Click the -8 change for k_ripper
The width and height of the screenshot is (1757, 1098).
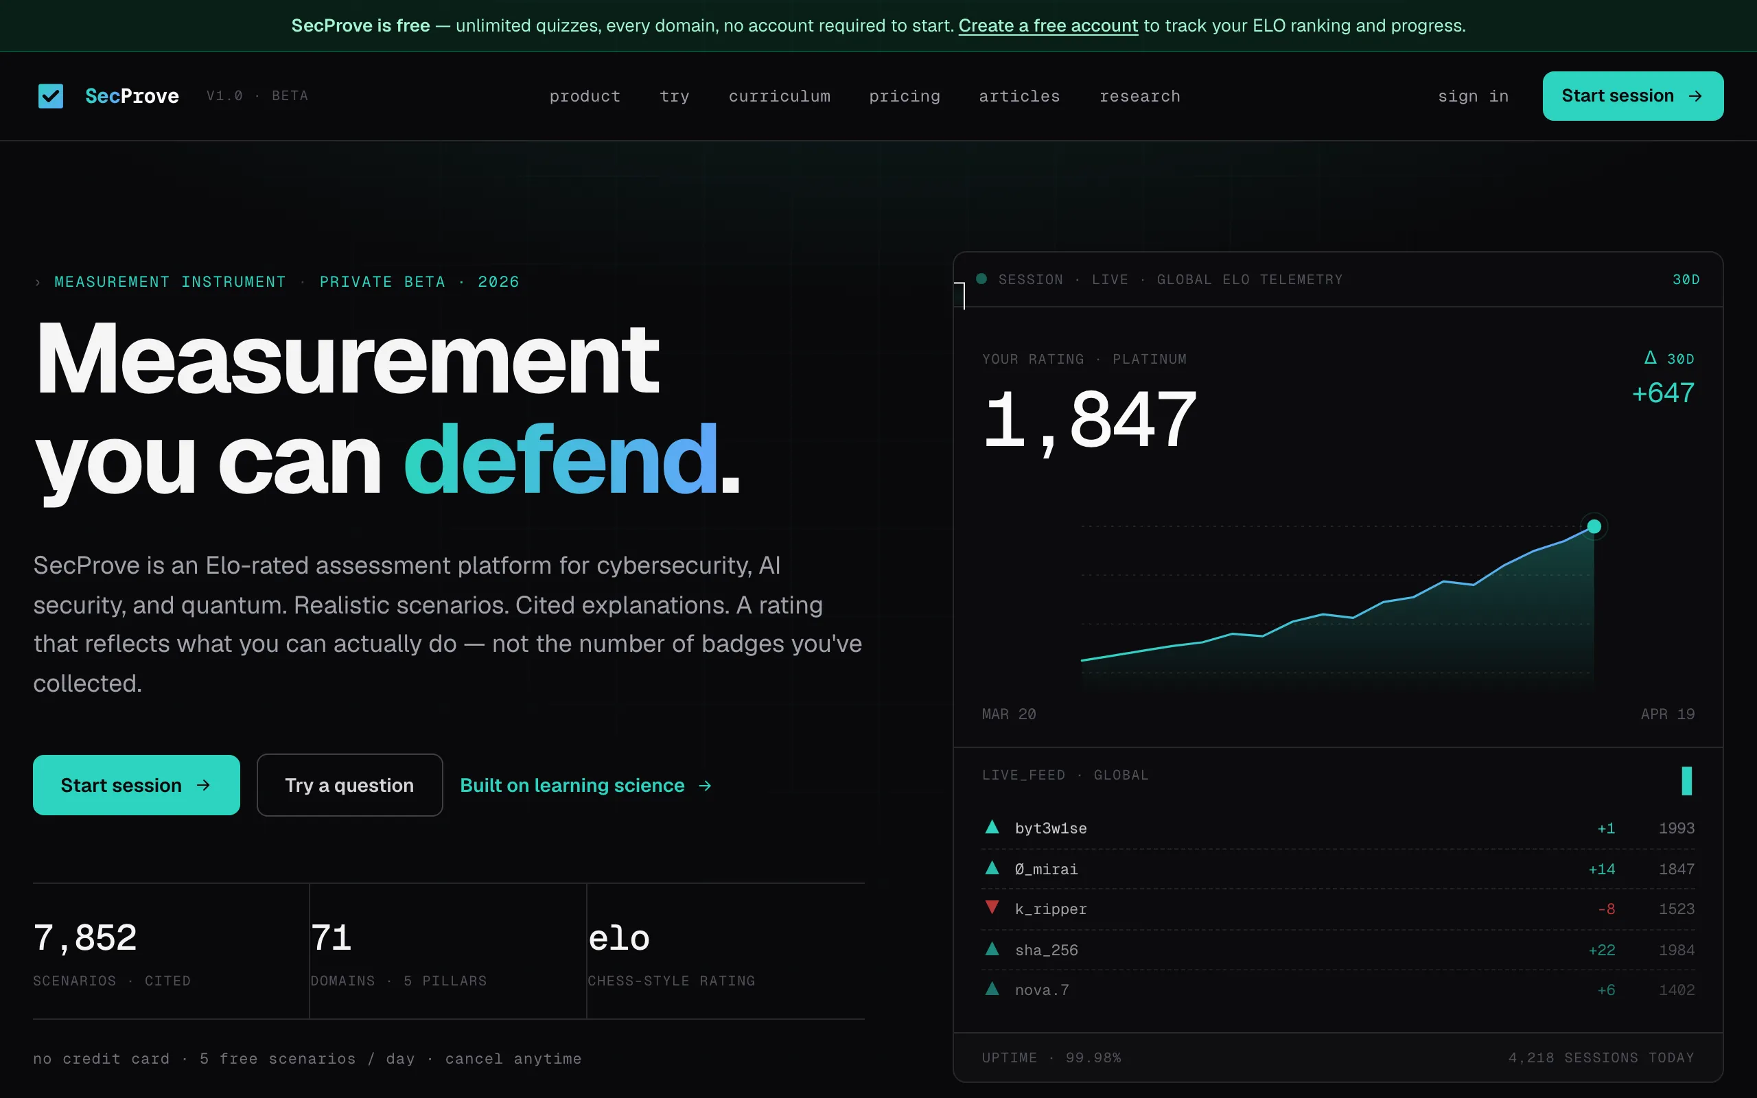(x=1606, y=909)
